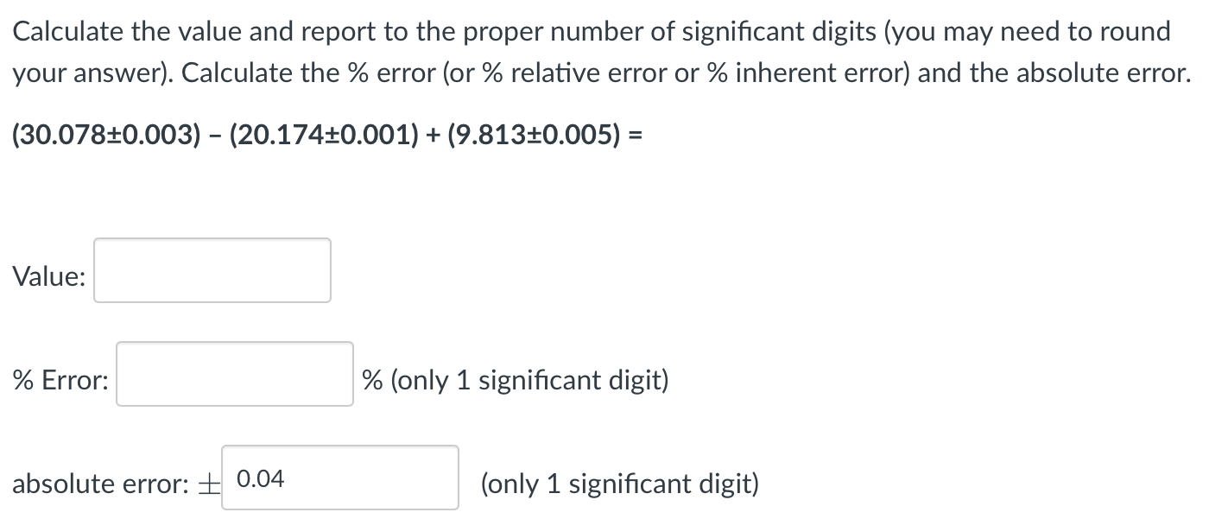Click the "% (only 1 significant digit)" hint

tap(515, 380)
